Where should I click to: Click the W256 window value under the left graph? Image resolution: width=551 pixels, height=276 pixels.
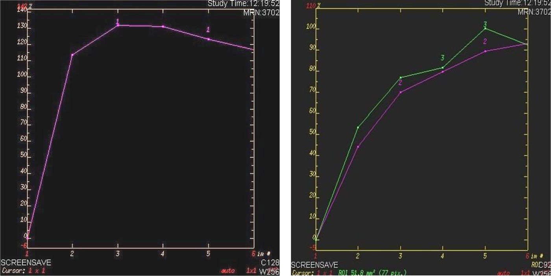270,270
